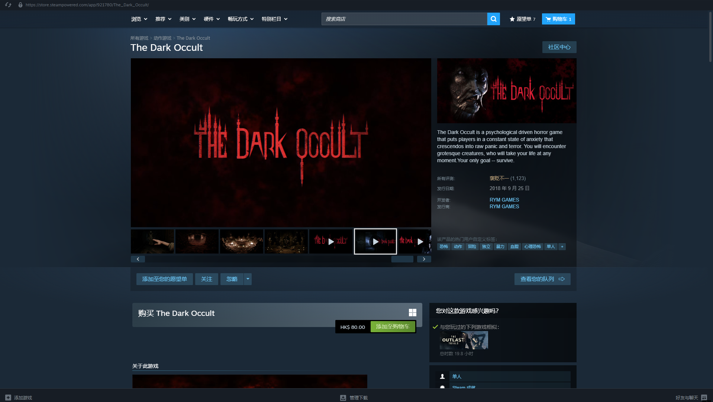Add The Dark Occult to cart
Screen dimensions: 713x402
[x=393, y=327]
